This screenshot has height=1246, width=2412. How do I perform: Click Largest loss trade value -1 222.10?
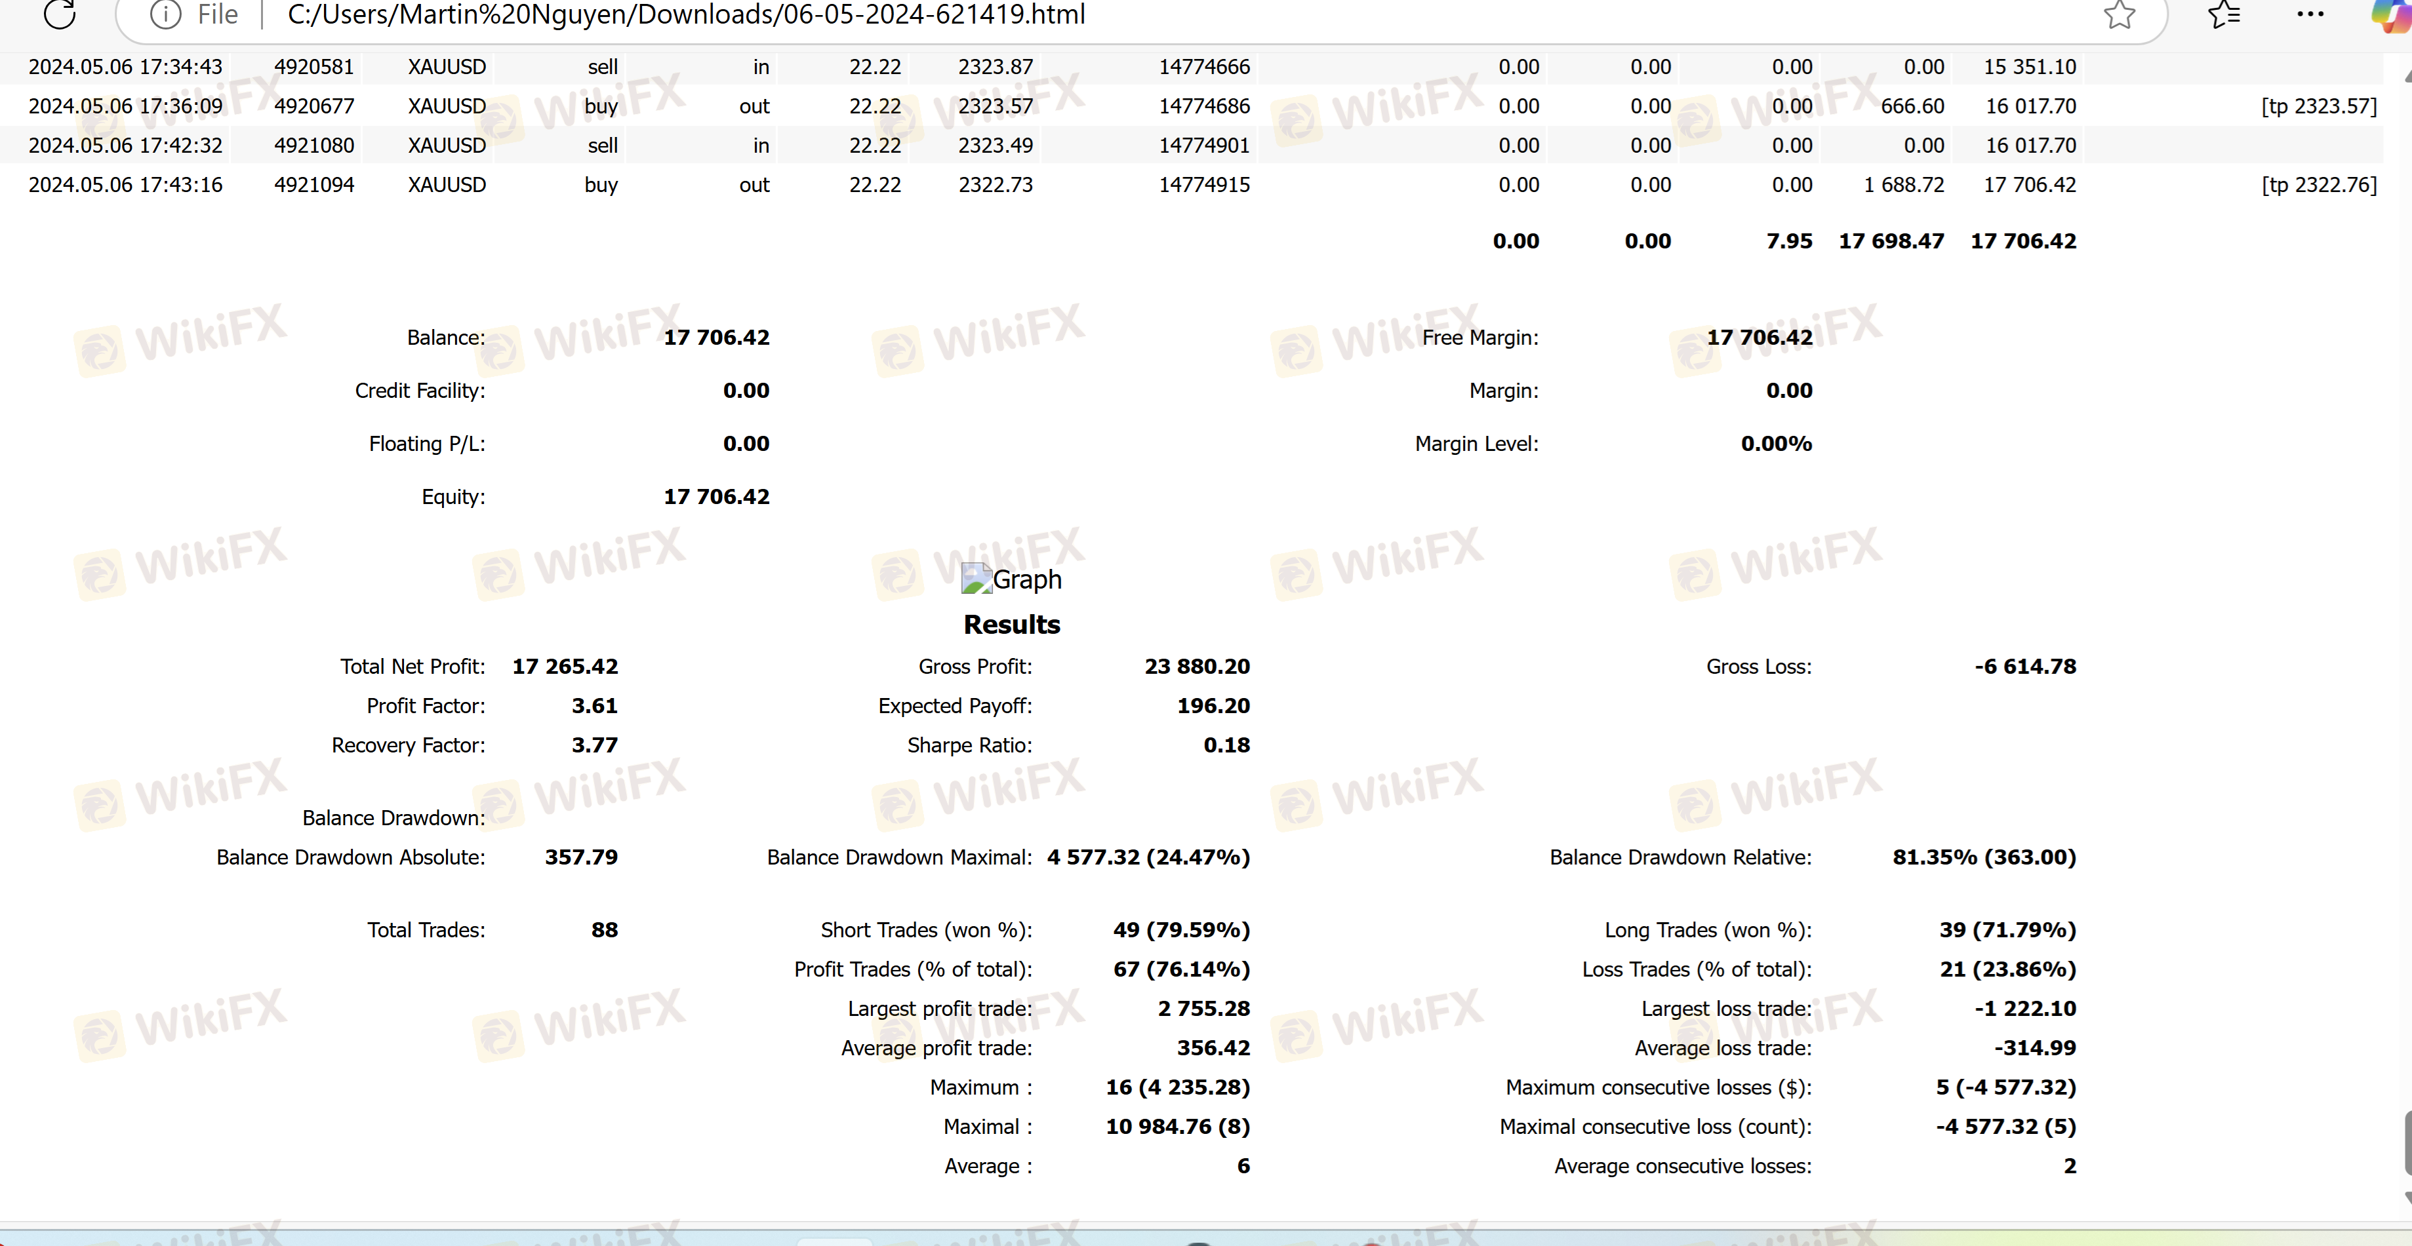[x=2025, y=1009]
